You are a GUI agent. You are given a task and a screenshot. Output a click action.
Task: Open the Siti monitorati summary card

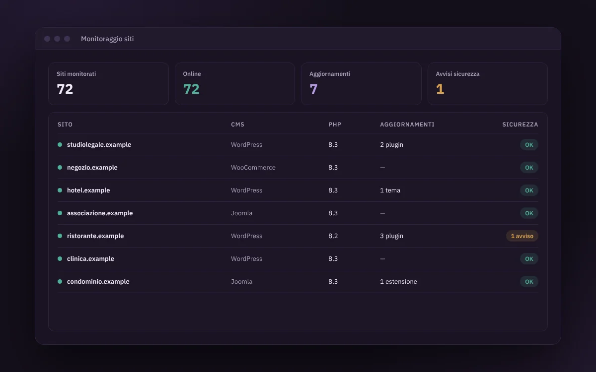click(x=108, y=84)
